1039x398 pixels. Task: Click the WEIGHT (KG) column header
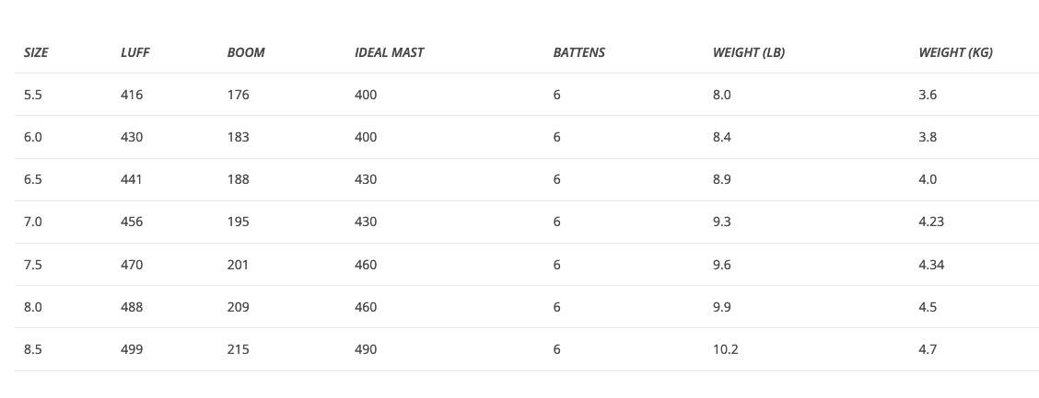[x=955, y=52]
